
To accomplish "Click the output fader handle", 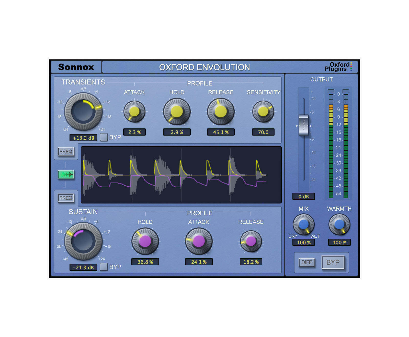I will coord(303,125).
